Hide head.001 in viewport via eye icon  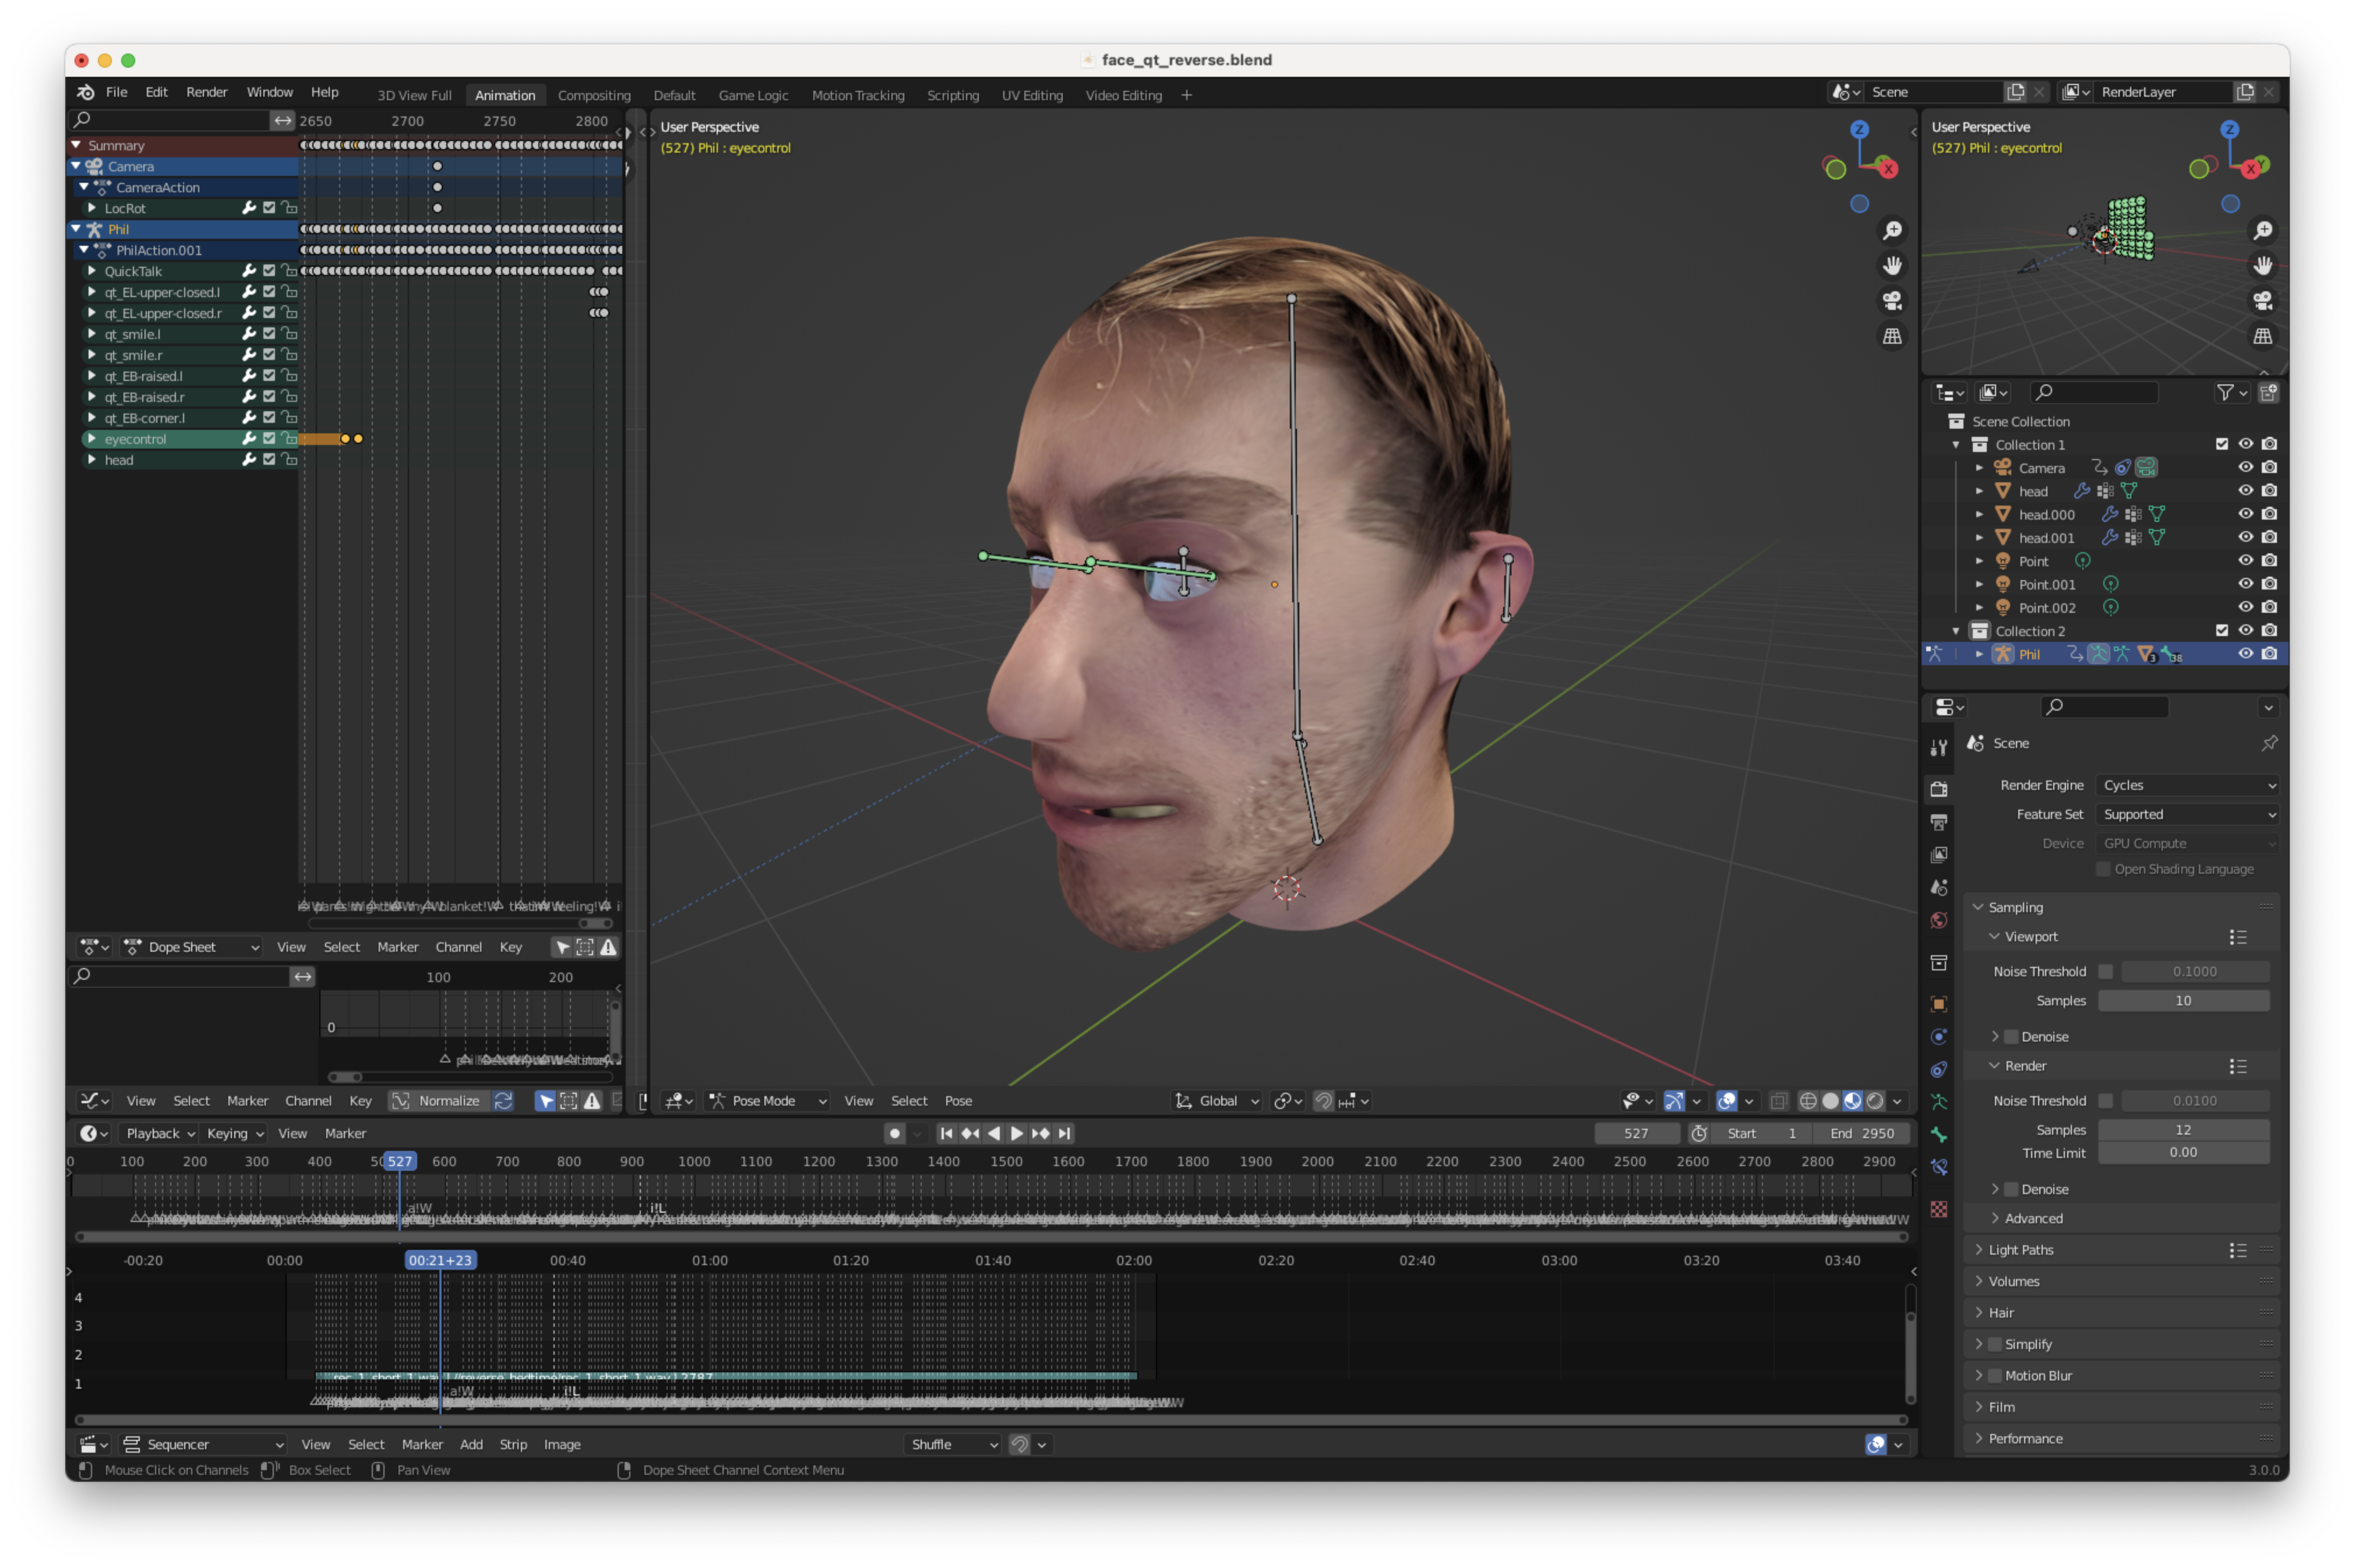[2245, 537]
